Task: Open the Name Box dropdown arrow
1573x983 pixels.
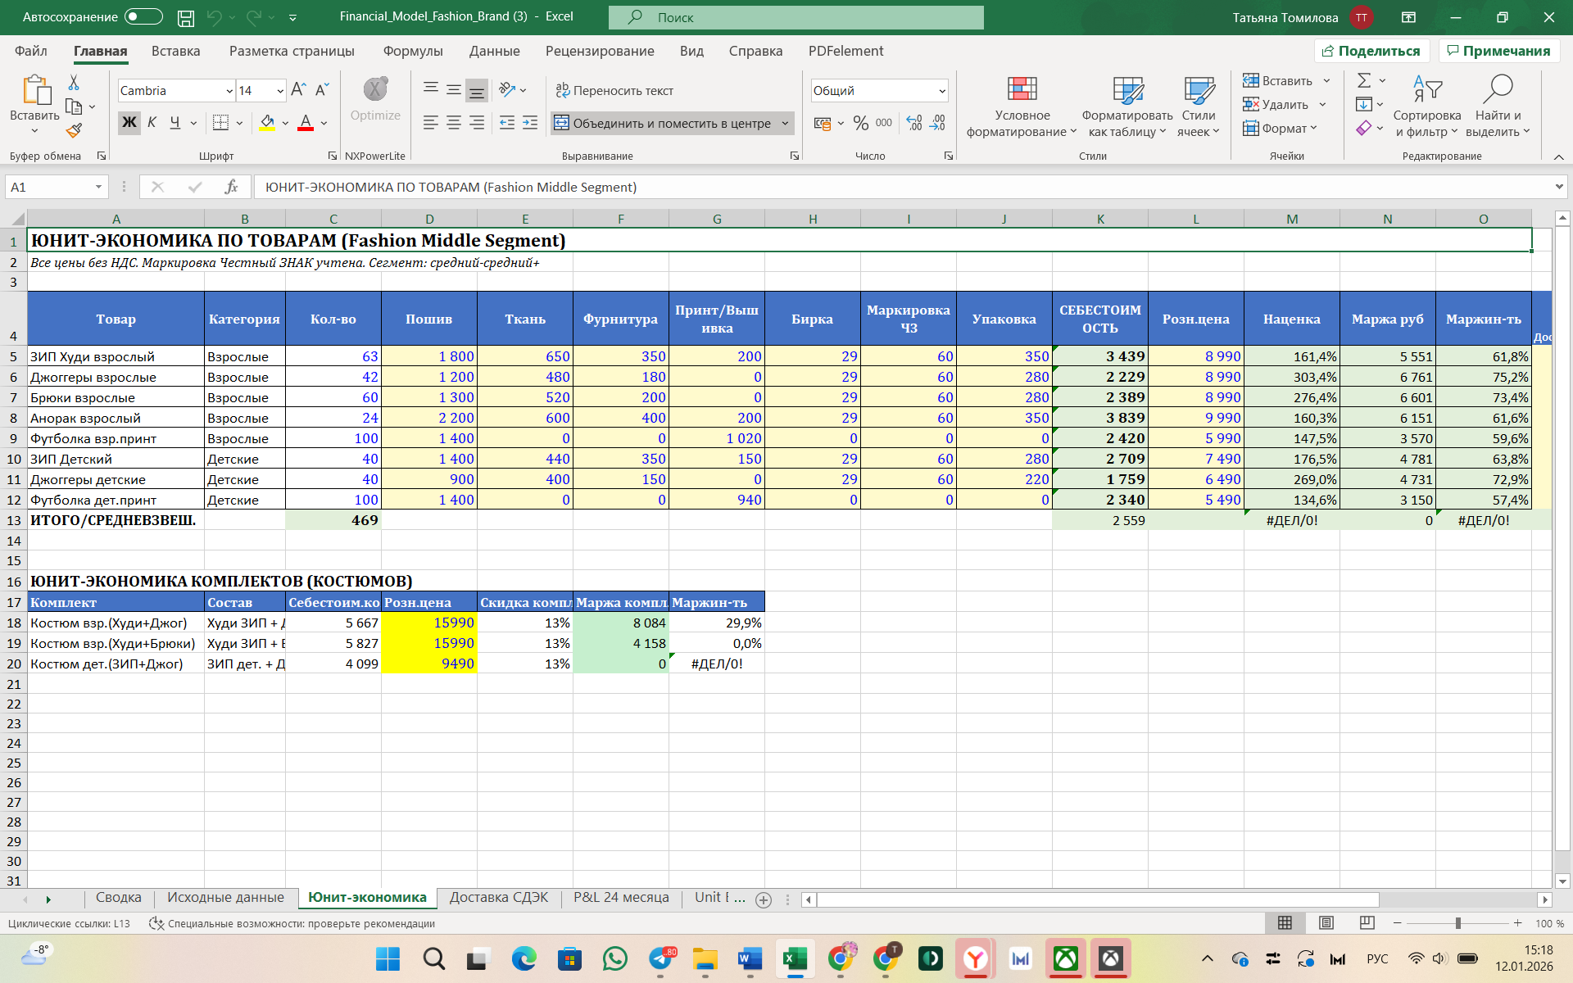Action: (x=98, y=187)
